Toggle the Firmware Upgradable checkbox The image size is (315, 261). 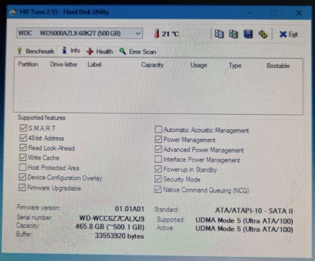[22, 187]
